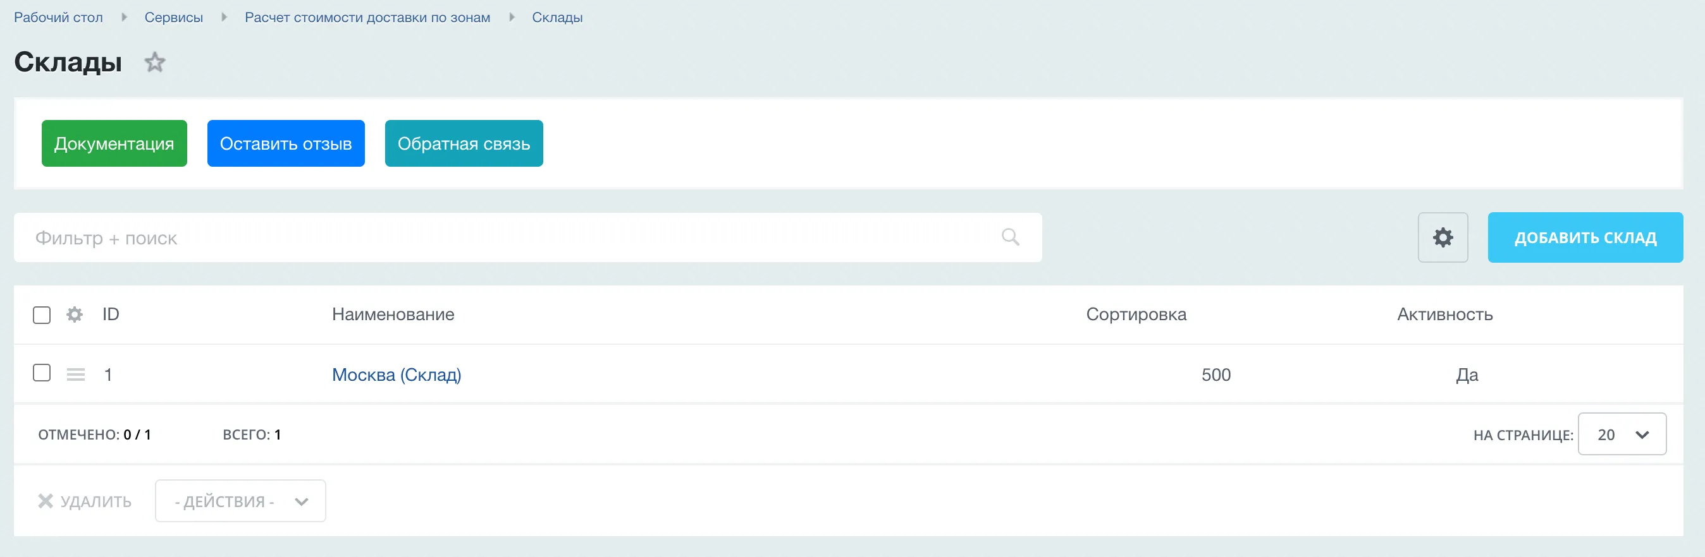Go to Рабочий стол breadcrumb
This screenshot has width=1705, height=557.
(x=58, y=17)
